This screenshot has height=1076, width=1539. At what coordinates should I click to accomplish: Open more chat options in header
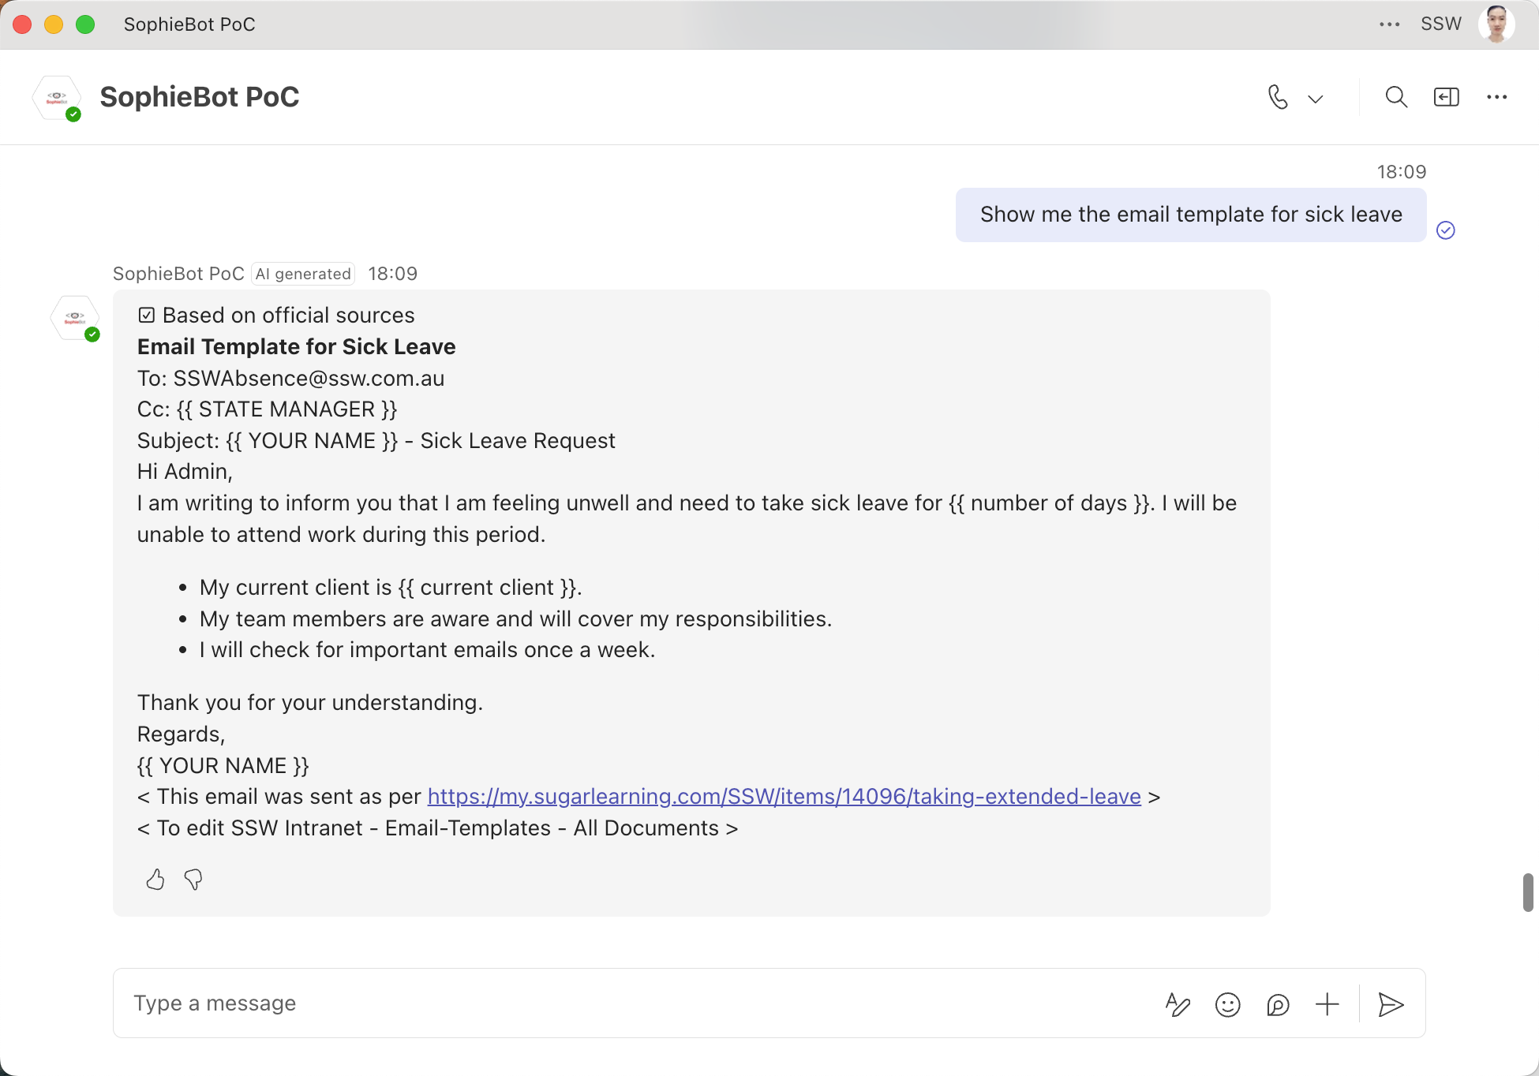pos(1496,97)
